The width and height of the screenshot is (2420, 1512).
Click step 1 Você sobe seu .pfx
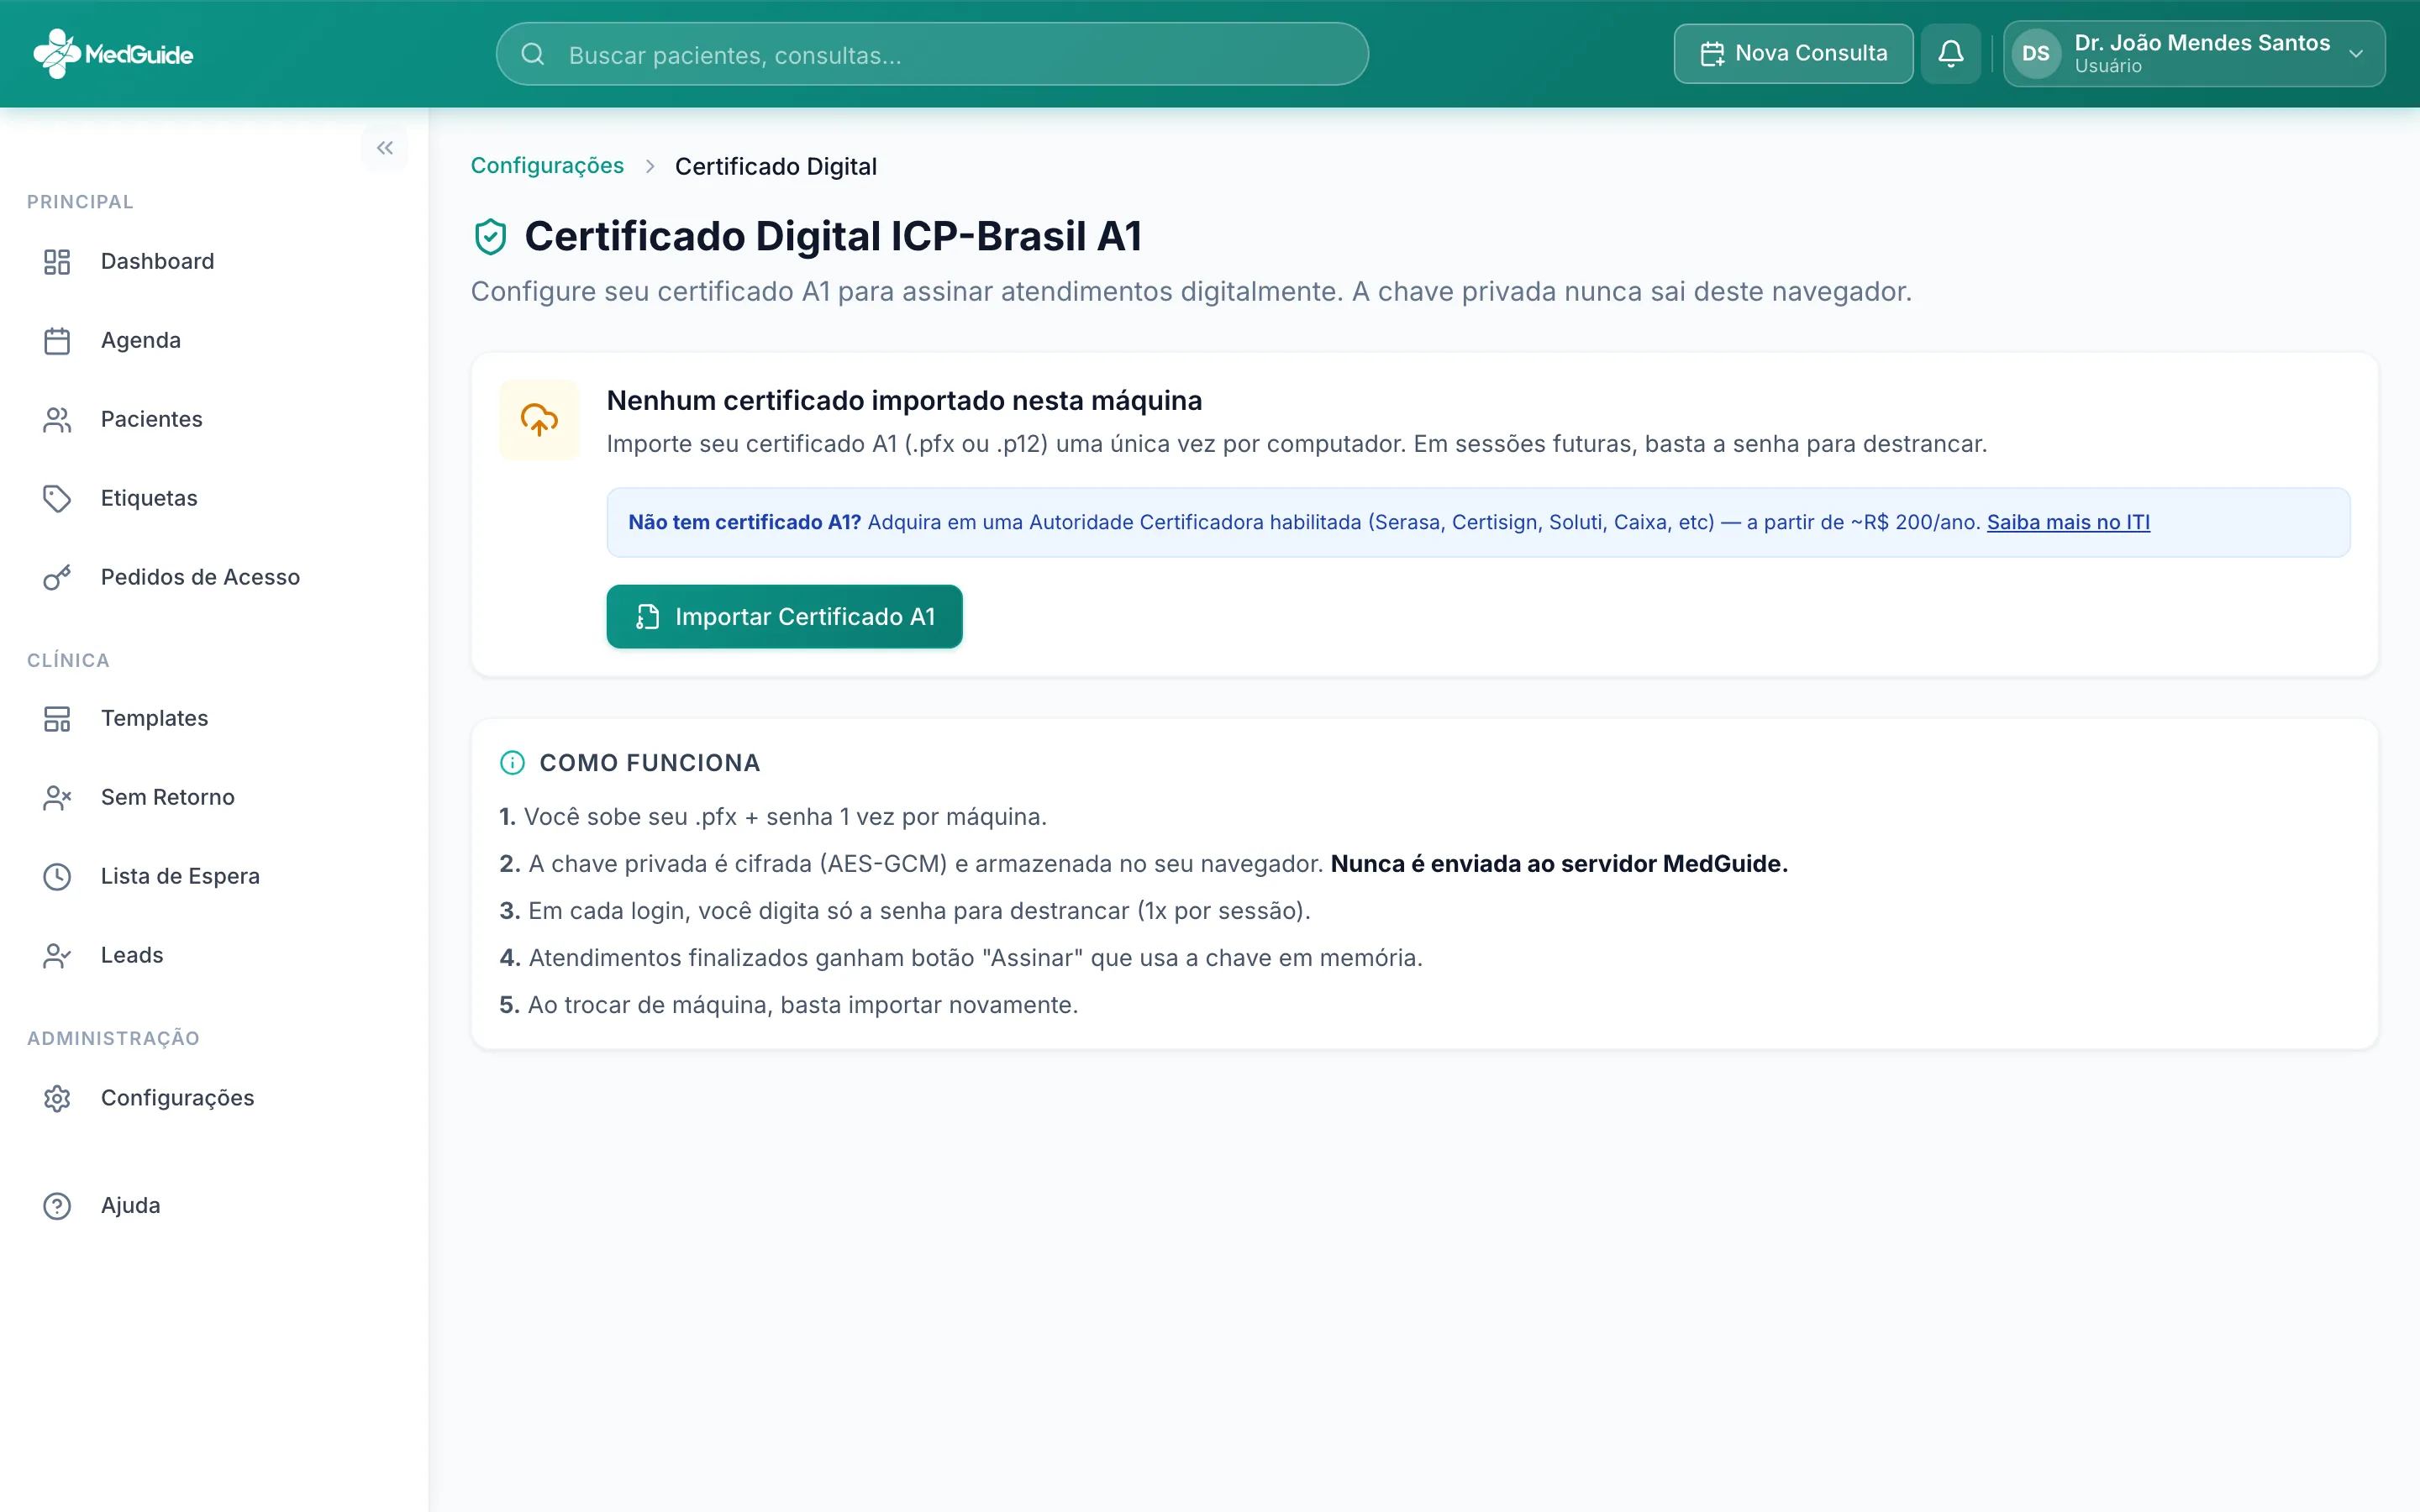pyautogui.click(x=773, y=817)
